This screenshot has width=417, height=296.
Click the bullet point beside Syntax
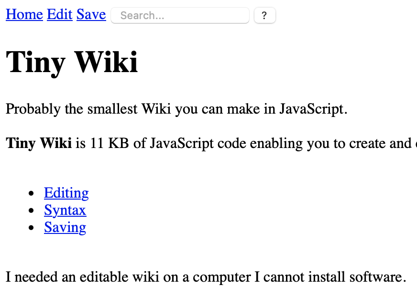click(x=32, y=211)
